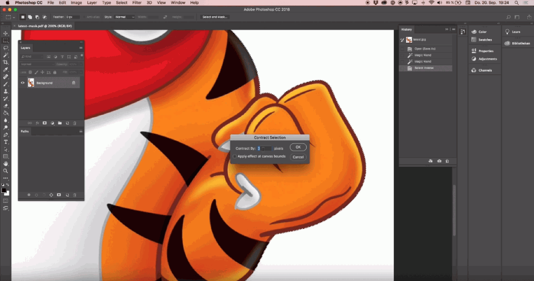This screenshot has width=534, height=281.
Task: Cancel the Contract Selection dialog
Action: tap(298, 157)
